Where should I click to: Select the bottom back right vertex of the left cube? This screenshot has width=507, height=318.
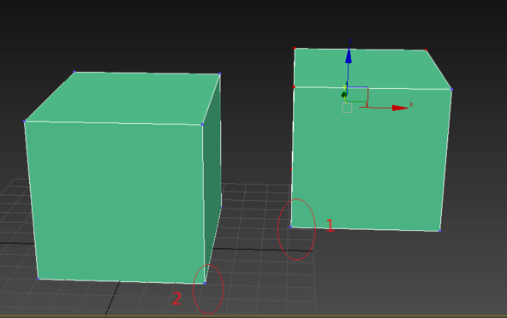(222, 207)
